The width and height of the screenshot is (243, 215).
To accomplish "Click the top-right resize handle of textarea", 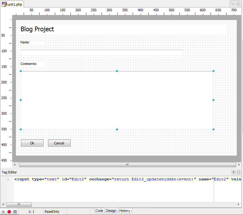I will [x=213, y=71].
